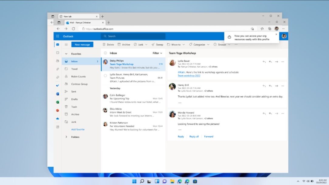The width and height of the screenshot is (329, 185).
Task: Click New message to compose an email
Action: [82, 44]
